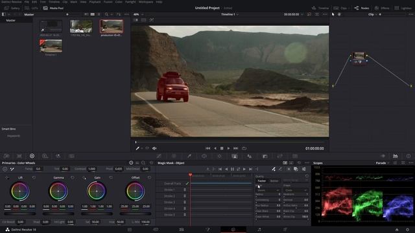Open the project settings gear icon
Image resolution: width=415 pixels, height=233 pixels.
[408, 230]
